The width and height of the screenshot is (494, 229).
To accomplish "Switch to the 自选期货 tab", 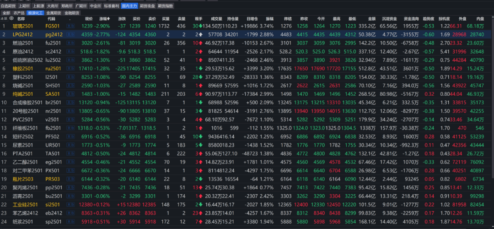I will click(x=8, y=6).
